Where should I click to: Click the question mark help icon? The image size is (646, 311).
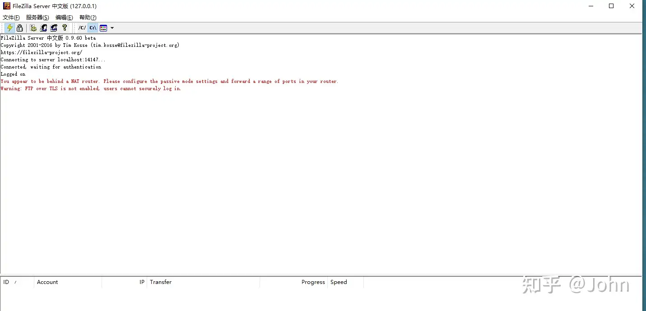tap(65, 28)
